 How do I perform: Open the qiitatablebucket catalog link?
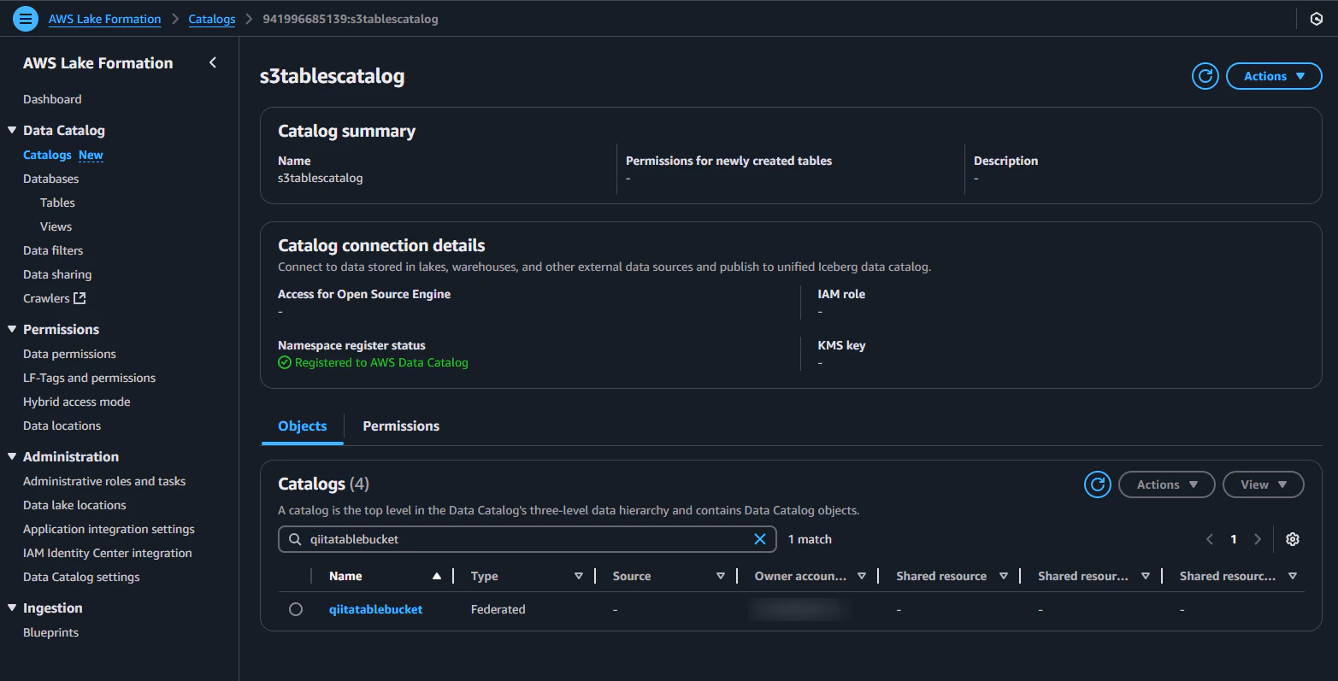point(375,609)
